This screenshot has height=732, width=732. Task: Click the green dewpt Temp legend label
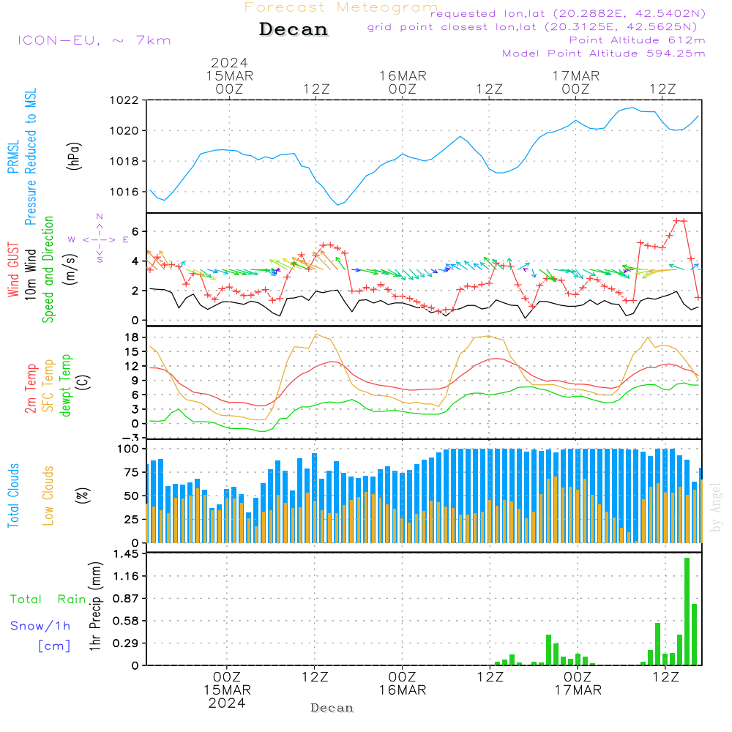(66, 386)
